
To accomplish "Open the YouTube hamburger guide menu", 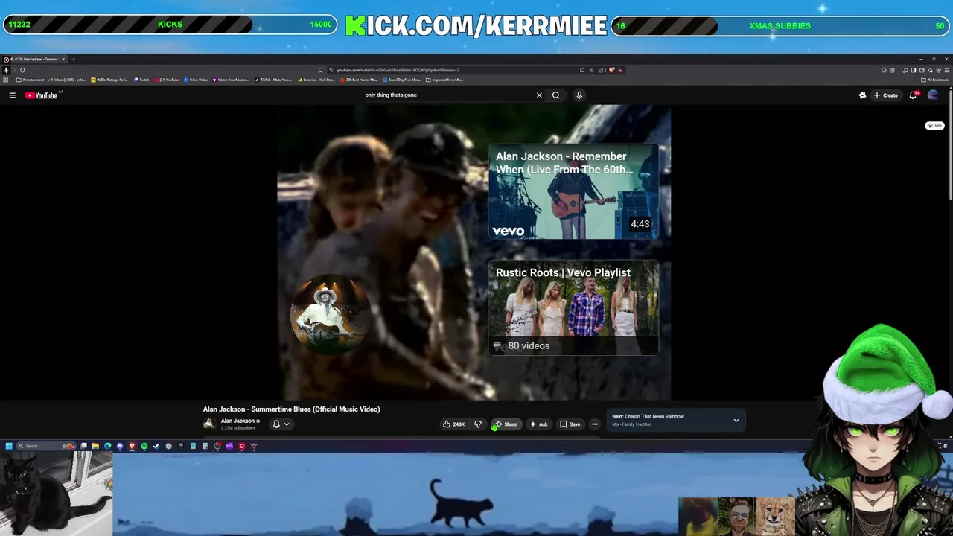I will pos(12,95).
